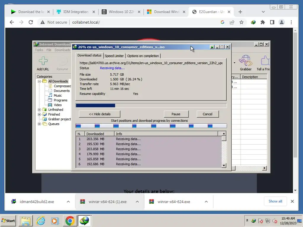Open the Chrome three-dot menu
This screenshot has width=303, height=227.
click(291, 22)
